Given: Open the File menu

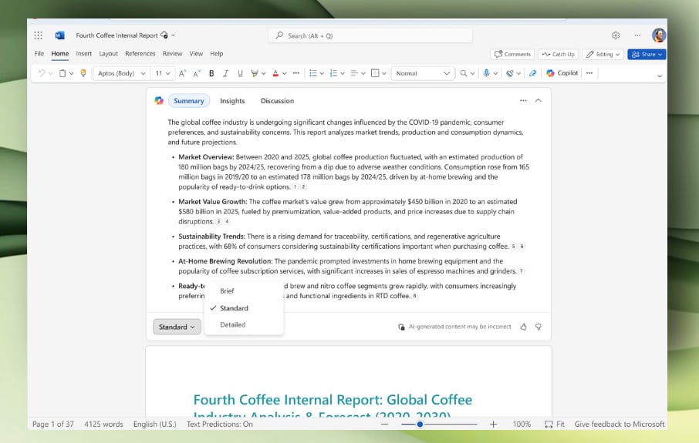Looking at the screenshot, I should pos(39,53).
